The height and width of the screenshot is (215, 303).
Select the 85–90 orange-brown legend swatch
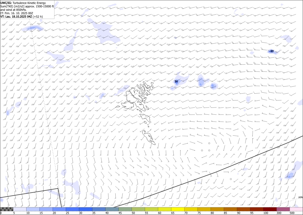(x=230, y=209)
